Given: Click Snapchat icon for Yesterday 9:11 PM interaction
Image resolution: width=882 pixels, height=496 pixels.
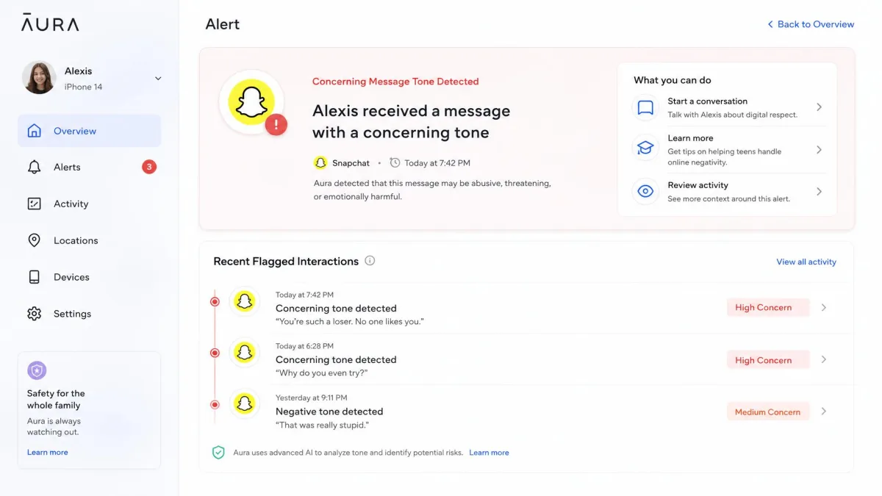Looking at the screenshot, I should (244, 403).
